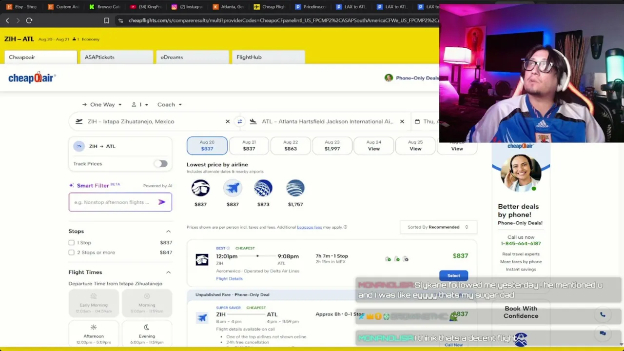The height and width of the screenshot is (351, 624).
Task: Open the Instagram browser tab
Action: (188, 7)
